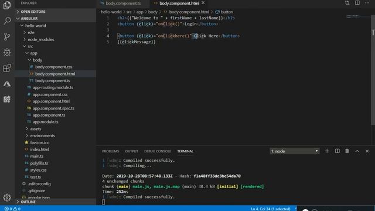Switch to the Output panel tab
This screenshot has width=375, height=211.
tap(131, 151)
